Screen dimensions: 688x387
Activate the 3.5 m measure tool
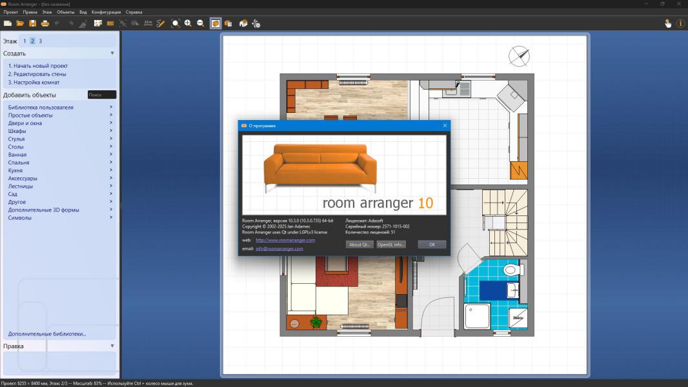[148, 23]
